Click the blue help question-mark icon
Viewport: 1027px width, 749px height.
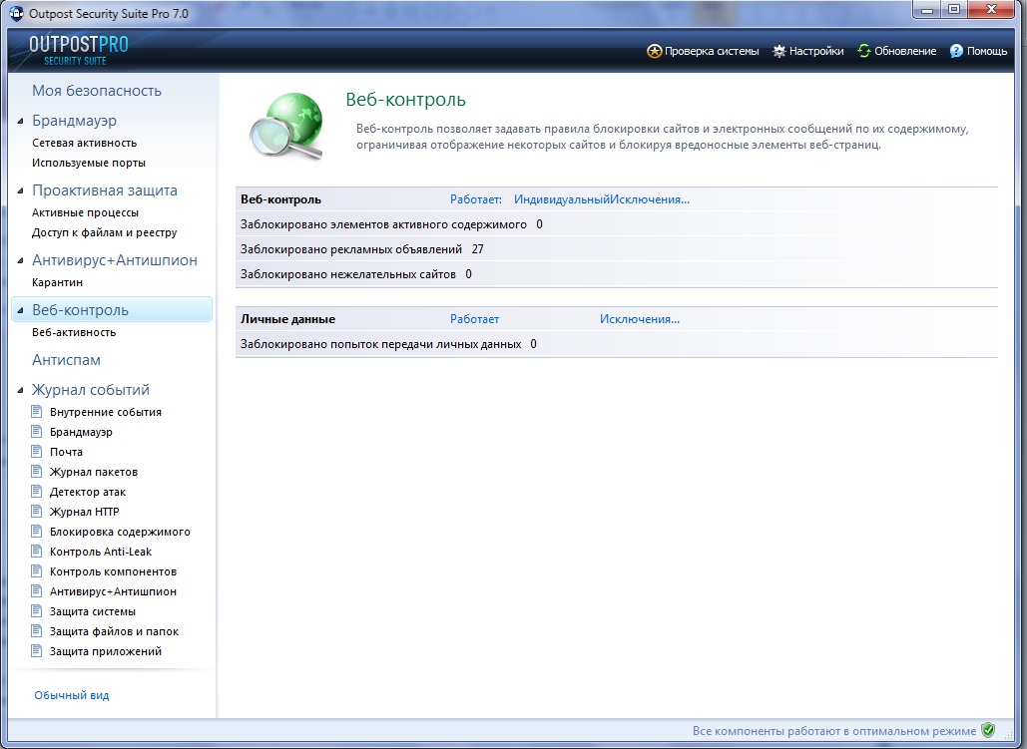click(x=956, y=51)
